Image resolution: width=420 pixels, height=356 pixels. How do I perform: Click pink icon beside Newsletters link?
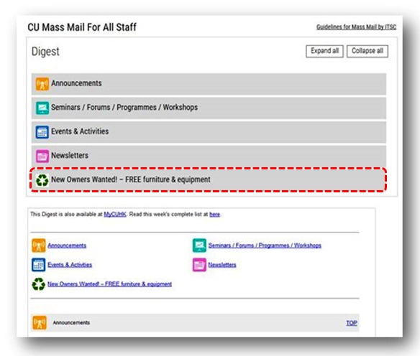[199, 265]
